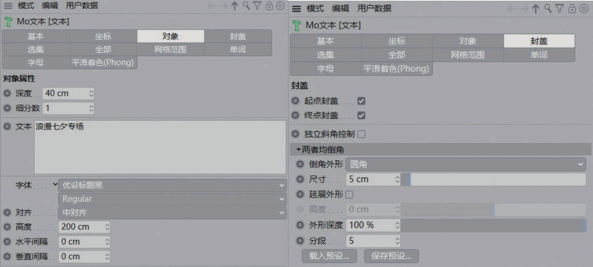Toggle the lock icon in the left panel

click(269, 6)
